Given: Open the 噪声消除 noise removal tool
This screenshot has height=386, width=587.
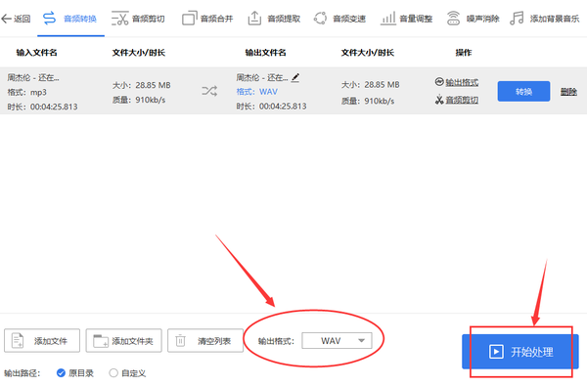Looking at the screenshot, I should (473, 19).
